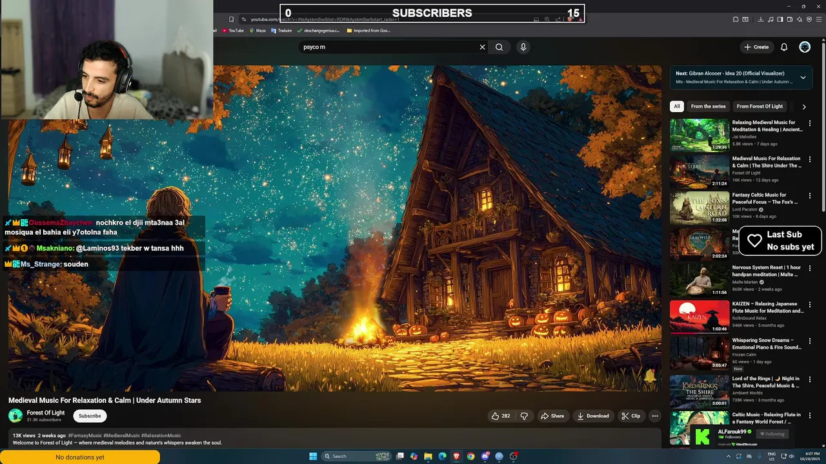Show hidden system tray icons
Image resolution: width=826 pixels, height=464 pixels.
click(729, 456)
